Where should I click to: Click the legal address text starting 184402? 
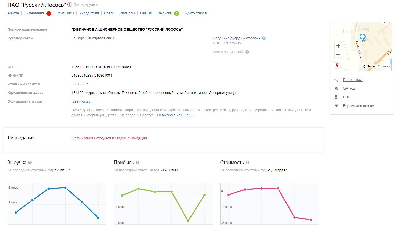pyautogui.click(x=155, y=93)
